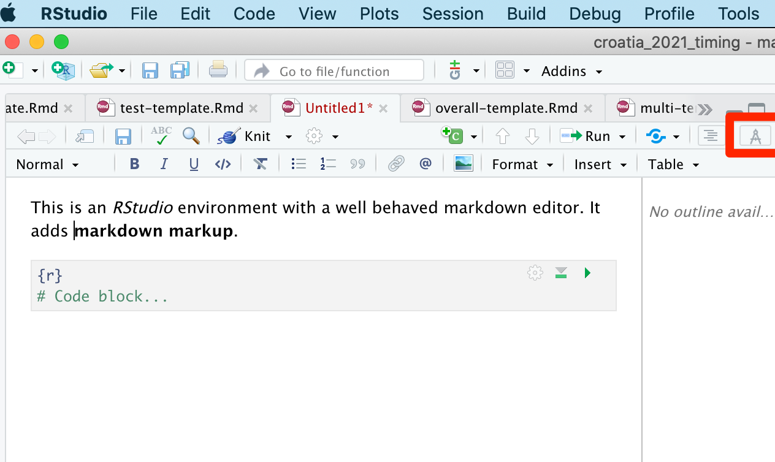Open the View menu
775x462 pixels.
(x=318, y=13)
